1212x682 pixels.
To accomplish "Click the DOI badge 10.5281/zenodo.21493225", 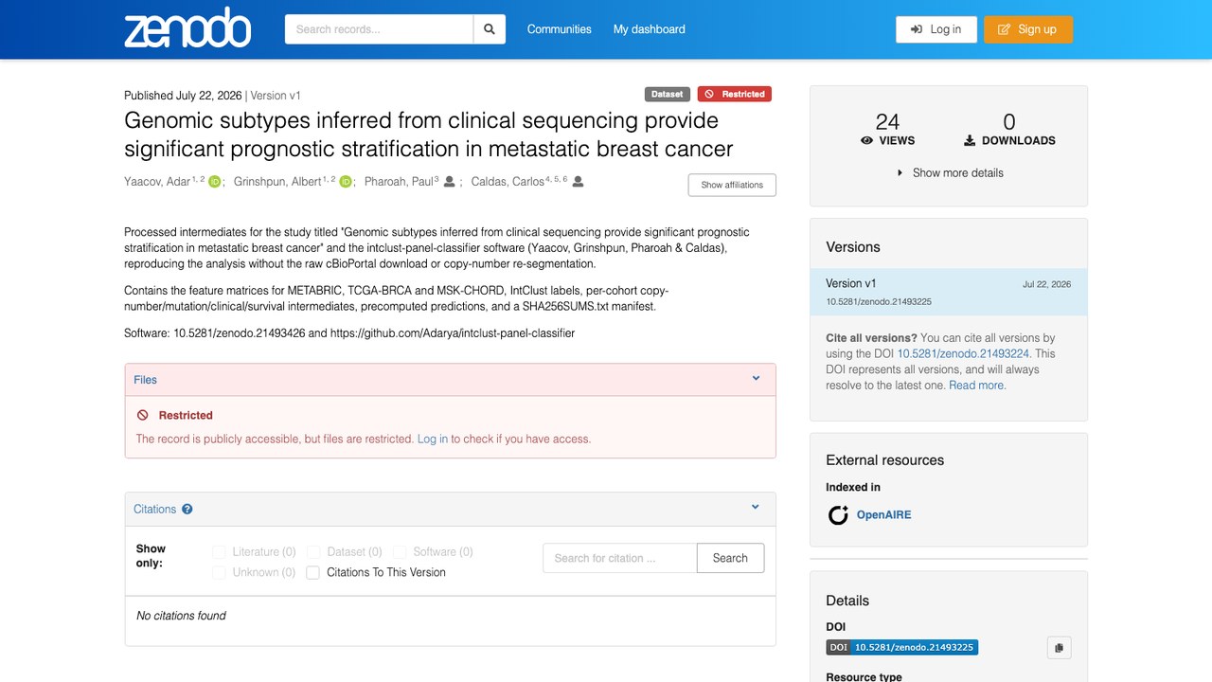I will pos(902,648).
